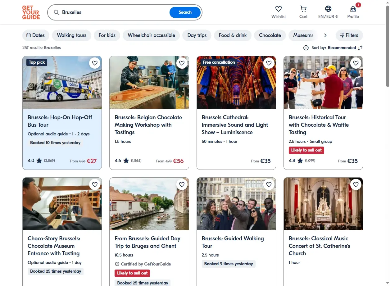The image size is (390, 286).
Task: Click the €56 price on Chocolate Workshop
Action: point(178,161)
